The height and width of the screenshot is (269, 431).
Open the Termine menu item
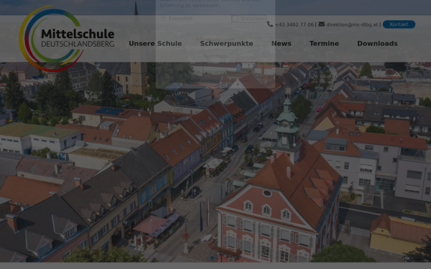point(324,44)
